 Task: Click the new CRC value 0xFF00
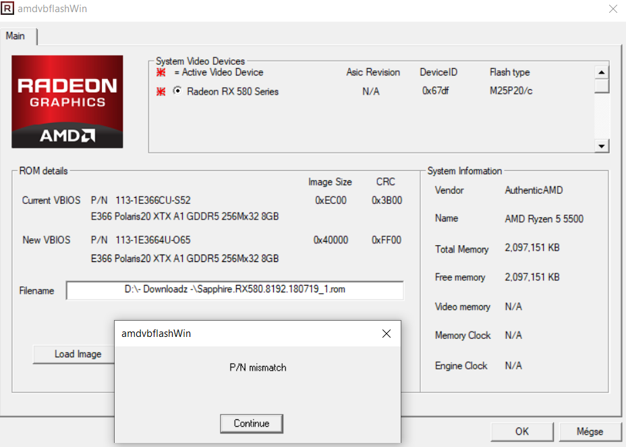point(387,240)
